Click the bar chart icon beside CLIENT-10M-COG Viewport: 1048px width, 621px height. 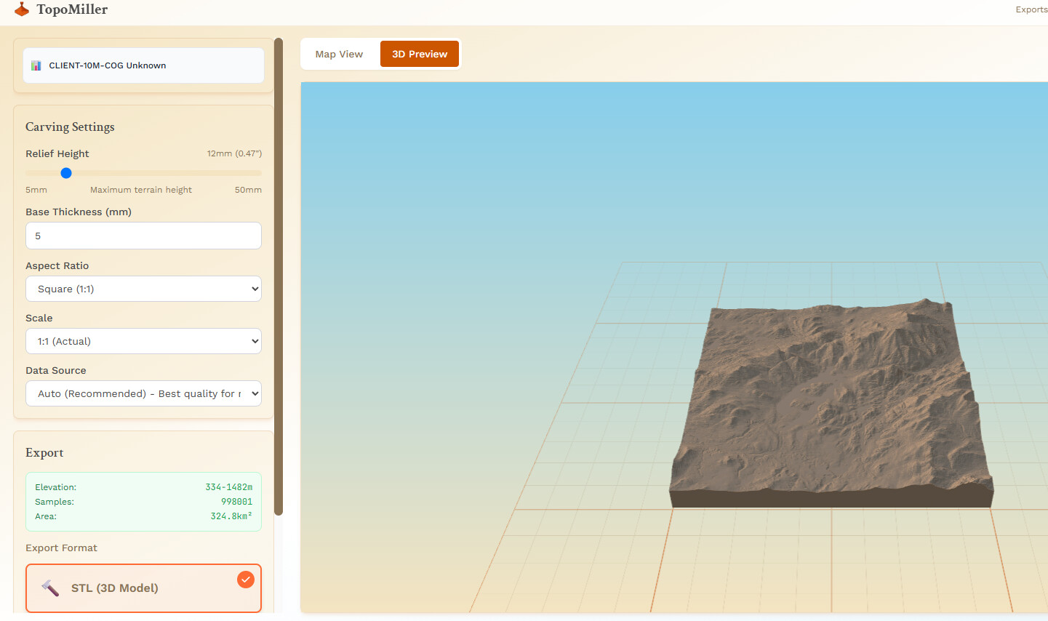click(36, 65)
